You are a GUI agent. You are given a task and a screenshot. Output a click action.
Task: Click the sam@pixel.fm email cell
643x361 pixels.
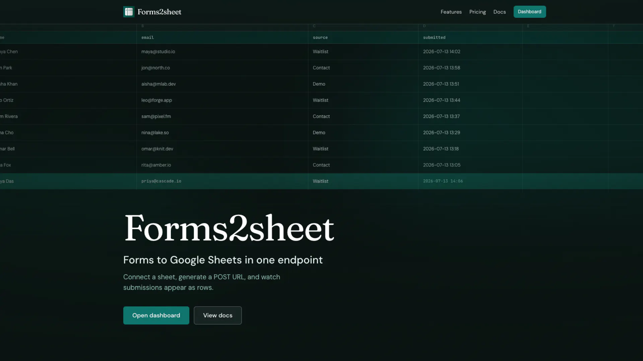[x=222, y=116]
